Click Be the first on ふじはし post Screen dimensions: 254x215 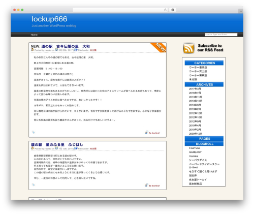154,186
